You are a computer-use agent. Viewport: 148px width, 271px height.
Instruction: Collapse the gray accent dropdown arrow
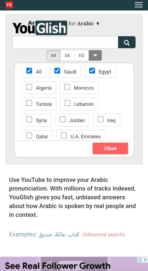click(x=95, y=56)
